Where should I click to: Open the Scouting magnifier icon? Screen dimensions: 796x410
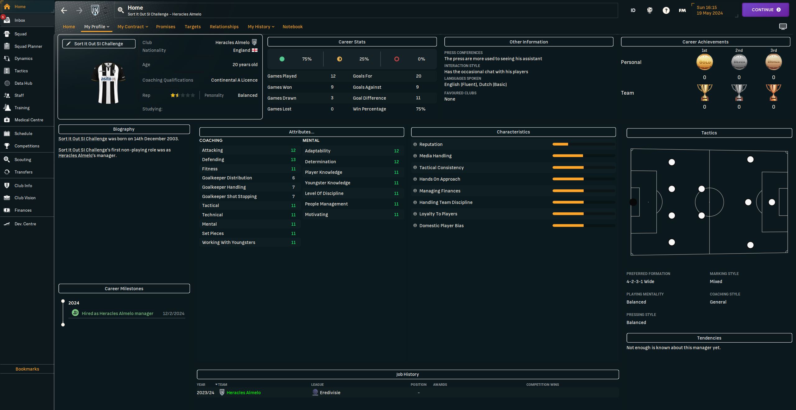click(7, 160)
